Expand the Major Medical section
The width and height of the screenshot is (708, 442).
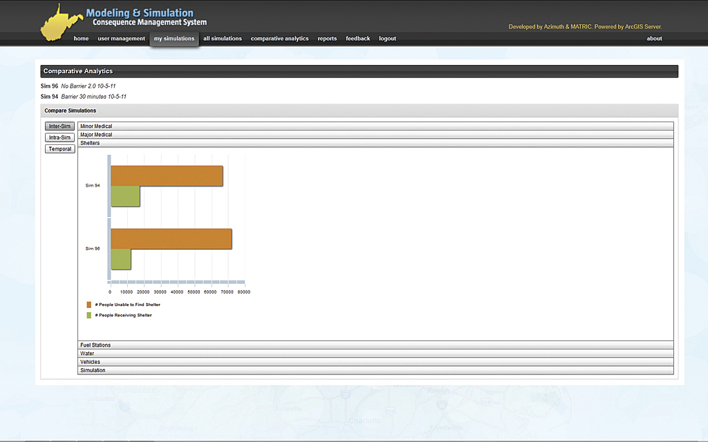click(x=375, y=135)
